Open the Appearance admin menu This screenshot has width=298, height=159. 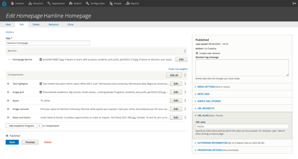[x=56, y=3]
